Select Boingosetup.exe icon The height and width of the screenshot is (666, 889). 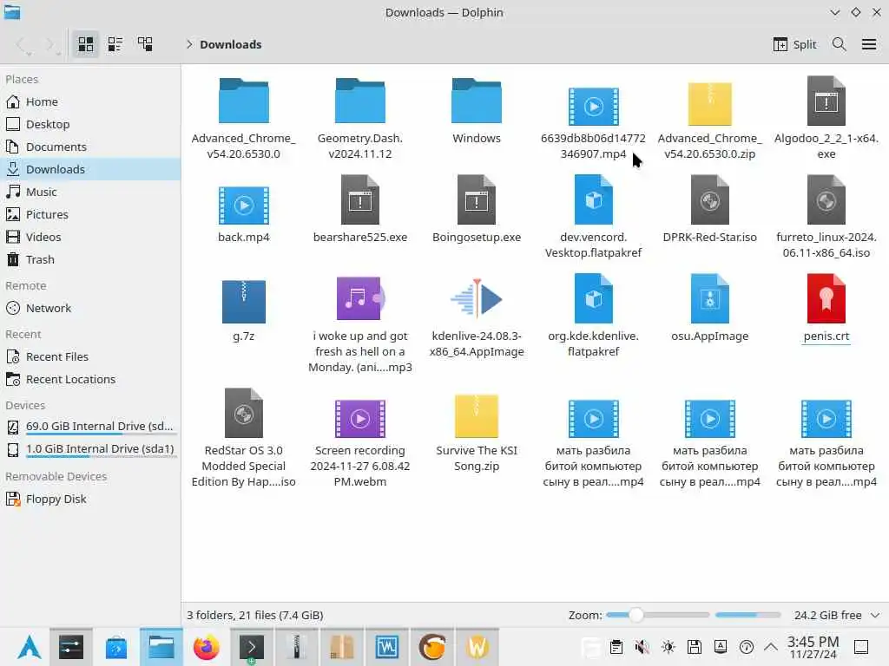click(x=477, y=199)
